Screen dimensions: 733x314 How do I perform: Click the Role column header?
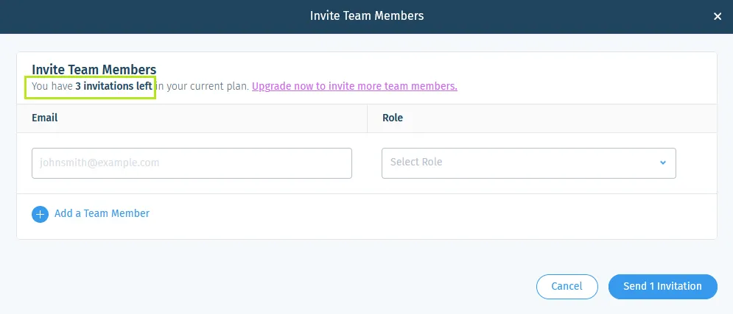coord(393,118)
